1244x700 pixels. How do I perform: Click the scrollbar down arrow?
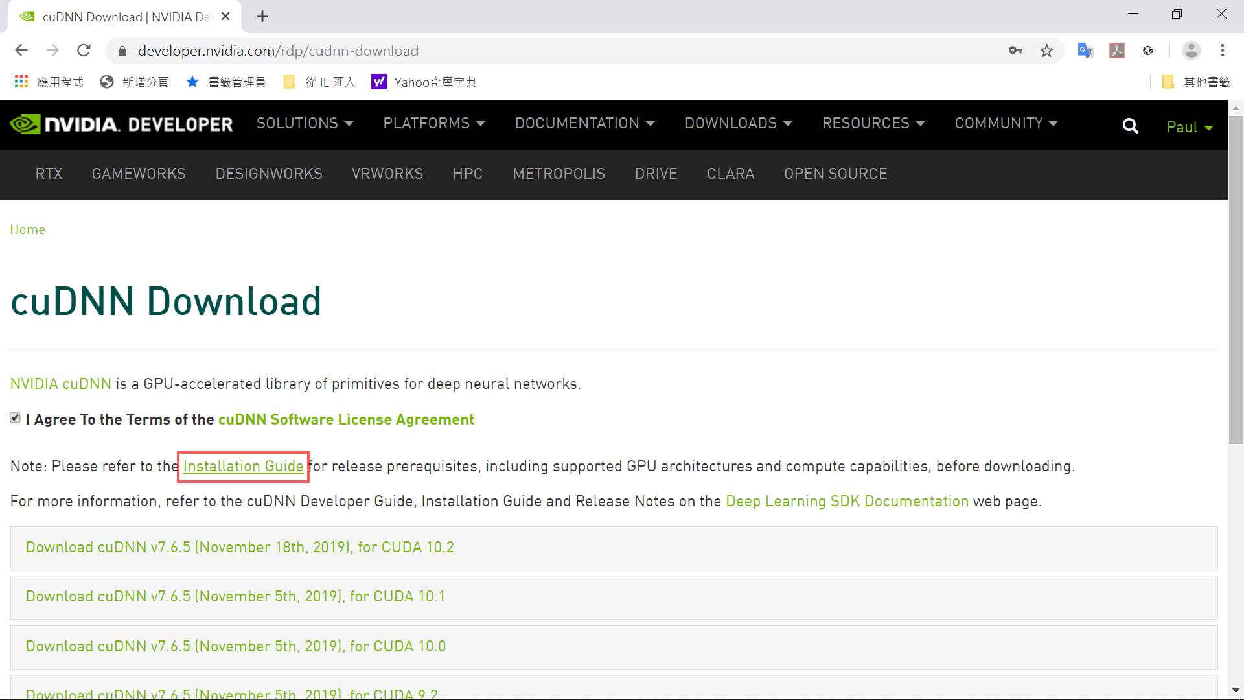(x=1236, y=691)
